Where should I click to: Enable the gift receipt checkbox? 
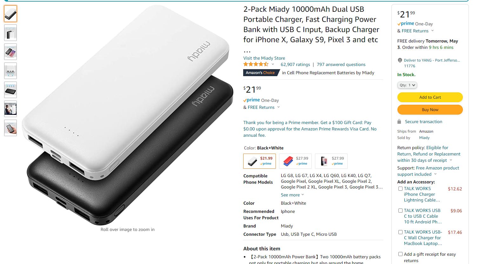pyautogui.click(x=400, y=254)
